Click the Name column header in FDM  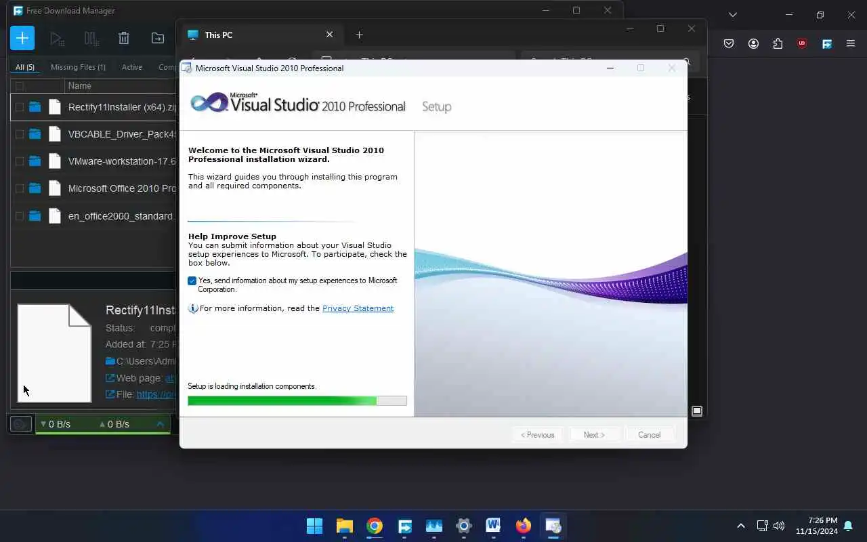point(79,86)
